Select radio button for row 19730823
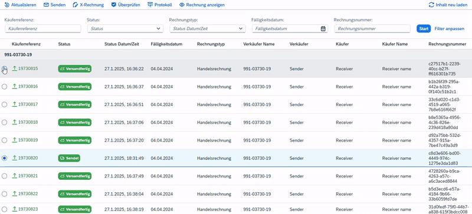This screenshot has width=472, height=214. (4, 209)
